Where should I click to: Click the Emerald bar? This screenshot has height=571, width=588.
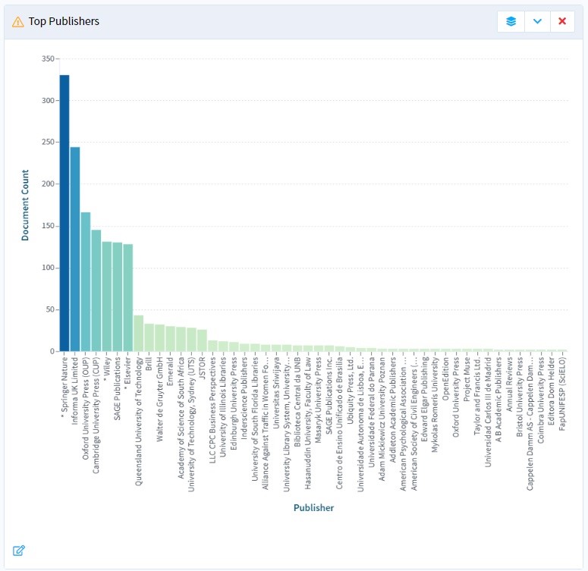click(170, 338)
